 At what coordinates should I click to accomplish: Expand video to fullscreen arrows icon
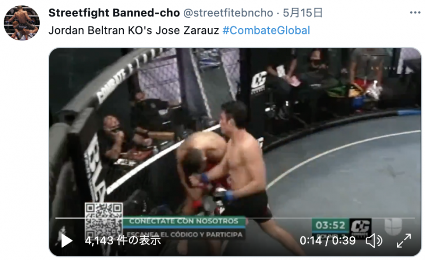coord(404,240)
